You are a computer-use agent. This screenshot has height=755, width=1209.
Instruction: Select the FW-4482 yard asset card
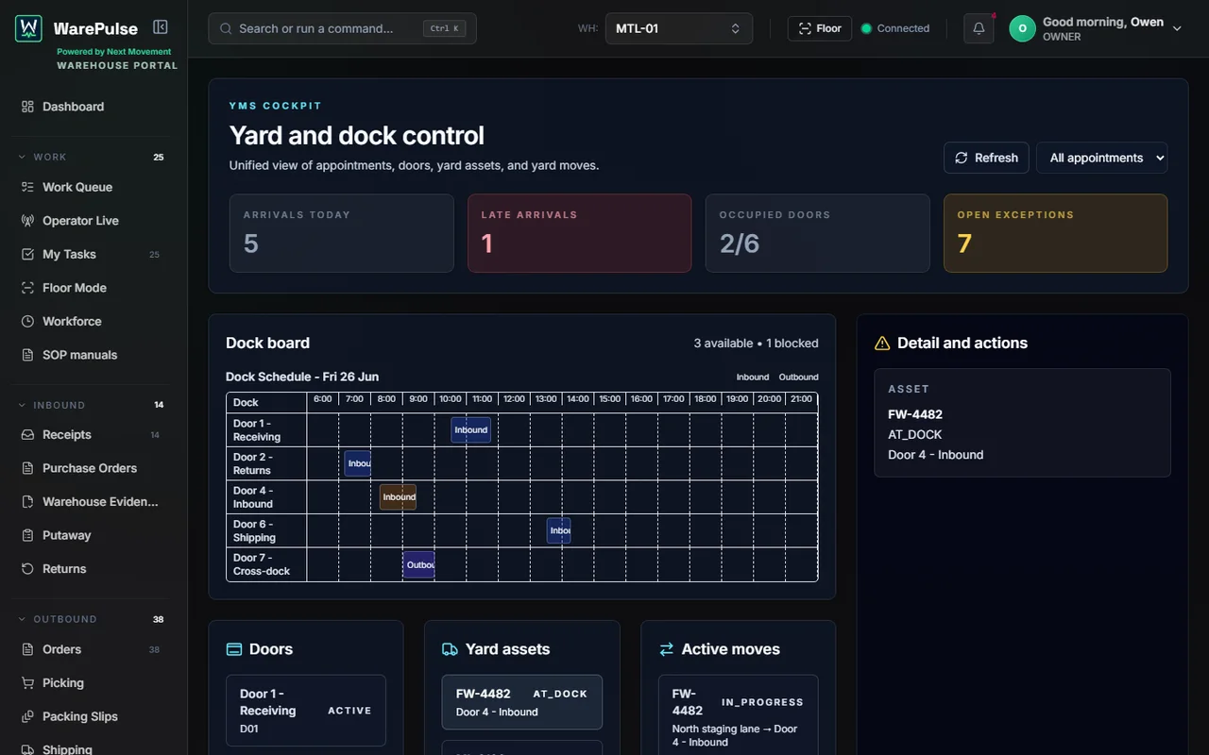(522, 702)
